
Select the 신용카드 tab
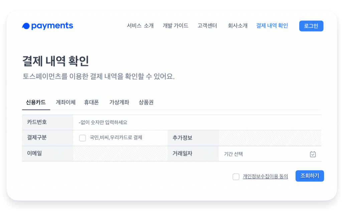coord(36,103)
